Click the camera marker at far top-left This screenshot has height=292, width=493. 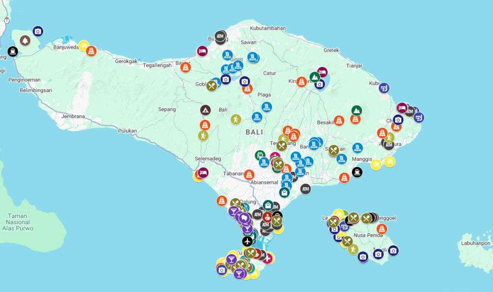coord(39,31)
